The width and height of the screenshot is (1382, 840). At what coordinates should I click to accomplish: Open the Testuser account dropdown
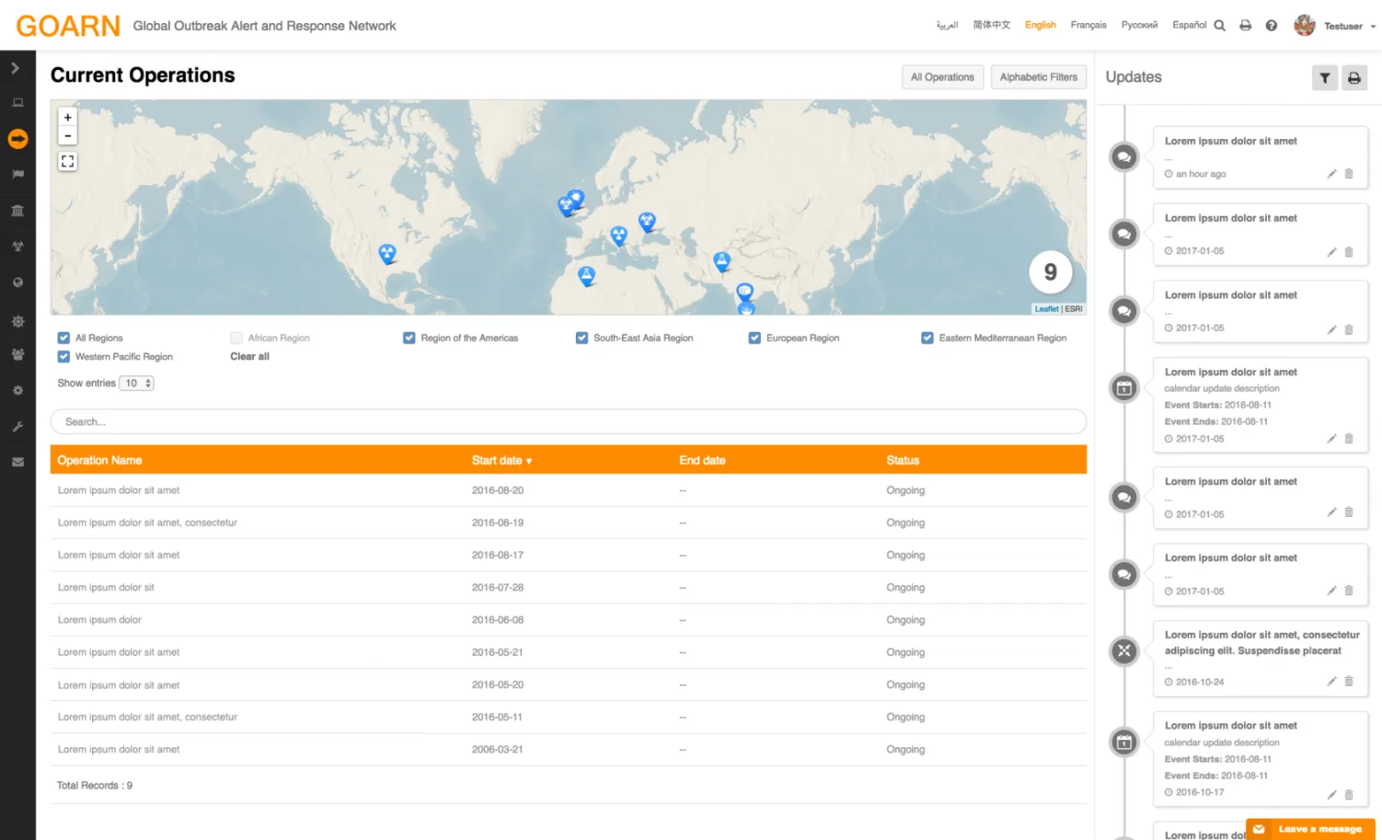(x=1350, y=26)
